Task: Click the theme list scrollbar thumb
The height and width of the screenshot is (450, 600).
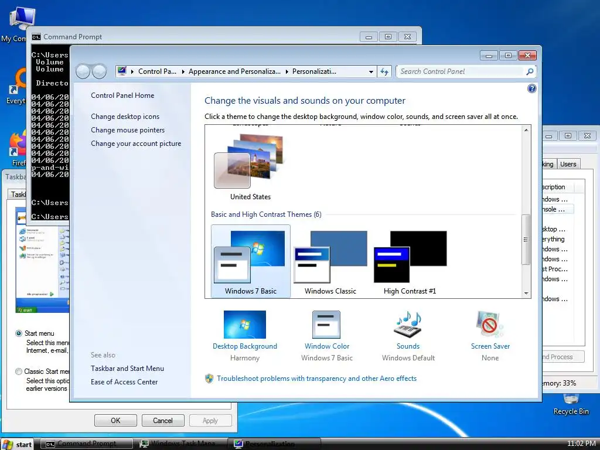Action: (x=526, y=240)
